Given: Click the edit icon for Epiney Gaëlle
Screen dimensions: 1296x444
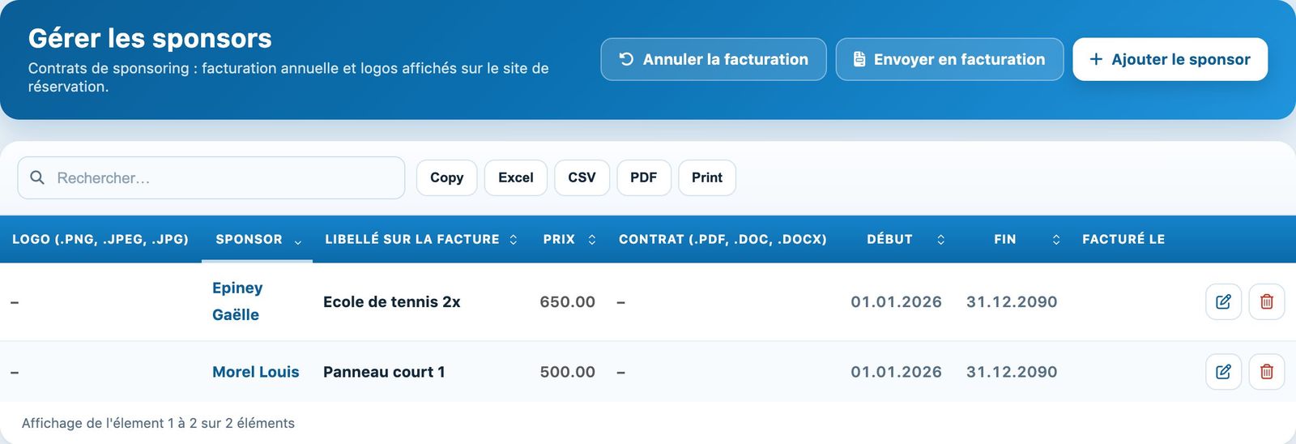Looking at the screenshot, I should pos(1223,302).
